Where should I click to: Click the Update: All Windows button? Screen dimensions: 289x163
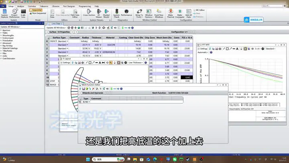[x=56, y=28]
